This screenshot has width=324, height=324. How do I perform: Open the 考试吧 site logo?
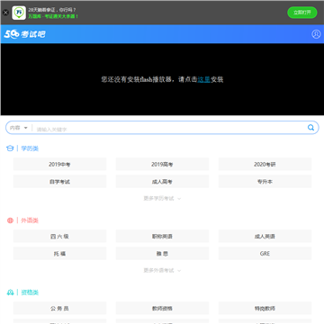click(x=24, y=34)
